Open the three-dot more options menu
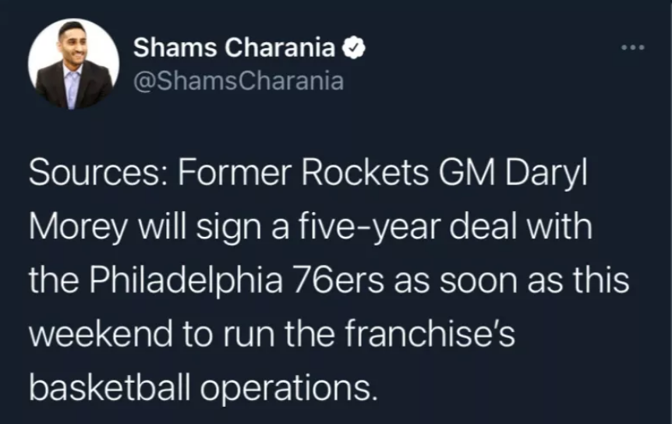 633,48
